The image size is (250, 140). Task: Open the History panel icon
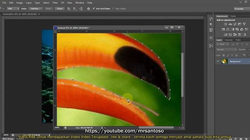pos(211,19)
